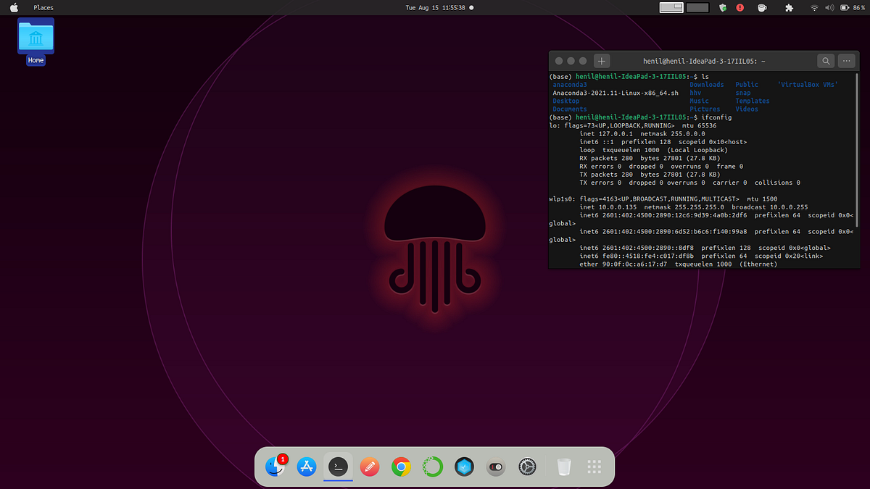Open the Places menu
The height and width of the screenshot is (489, 870).
point(43,7)
